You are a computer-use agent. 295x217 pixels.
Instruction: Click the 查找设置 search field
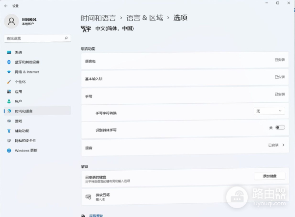(x=37, y=38)
